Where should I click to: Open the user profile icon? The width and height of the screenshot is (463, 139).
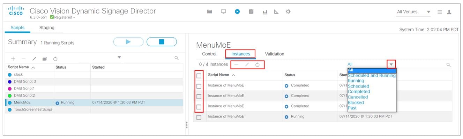pos(449,12)
